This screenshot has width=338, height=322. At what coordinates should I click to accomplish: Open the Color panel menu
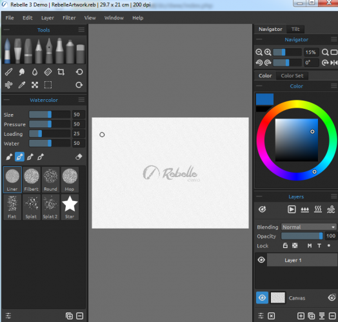click(x=334, y=86)
